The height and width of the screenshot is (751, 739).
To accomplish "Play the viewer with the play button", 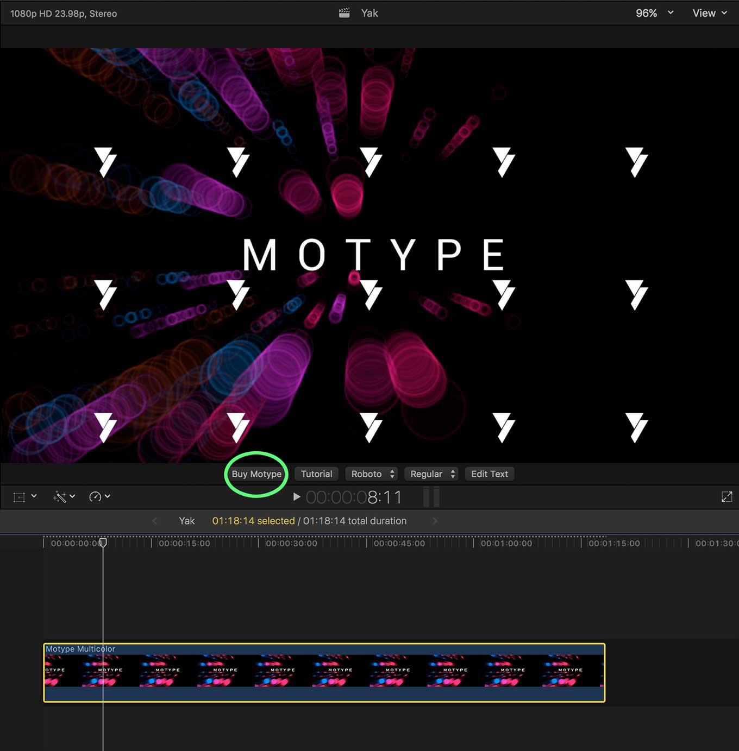I will click(297, 497).
